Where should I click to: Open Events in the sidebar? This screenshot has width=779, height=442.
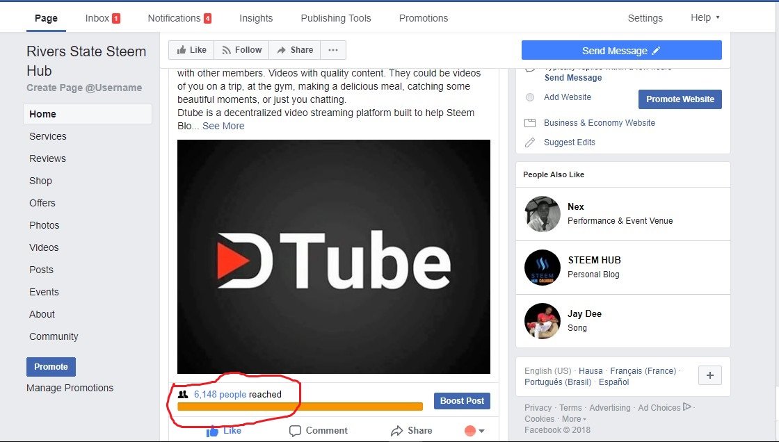[44, 292]
